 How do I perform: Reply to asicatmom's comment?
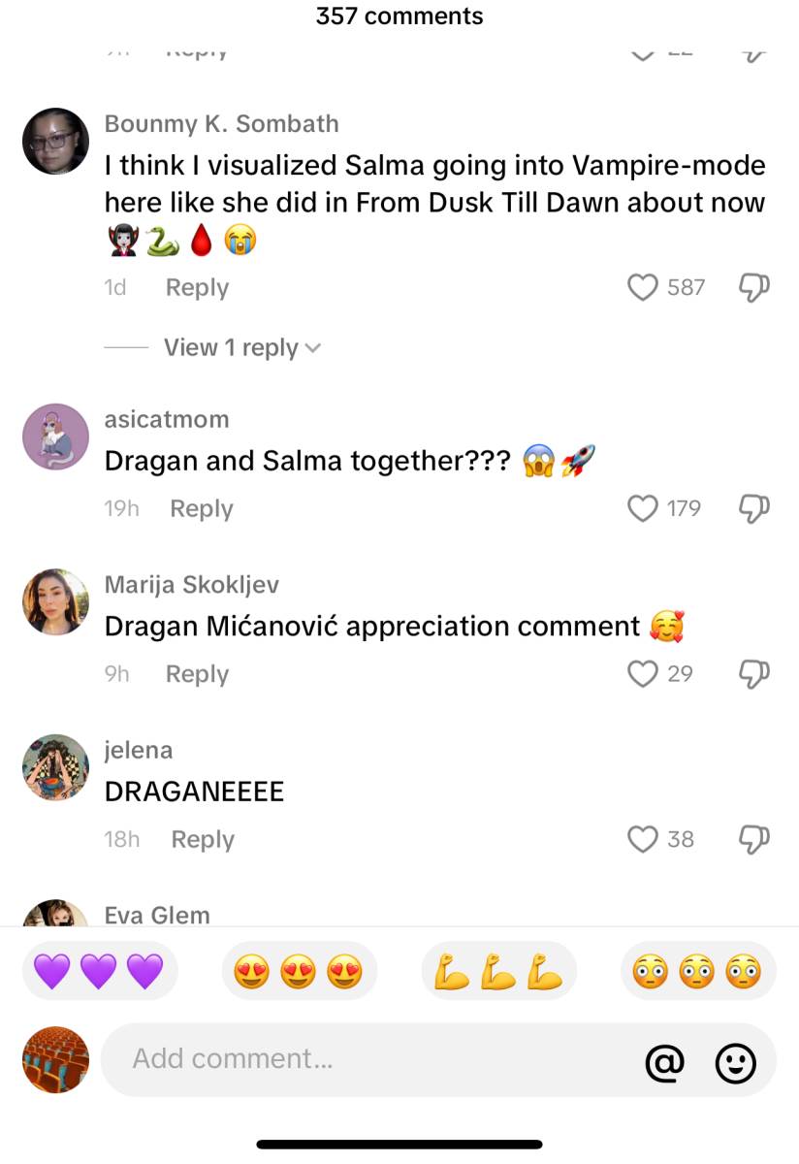coord(202,508)
